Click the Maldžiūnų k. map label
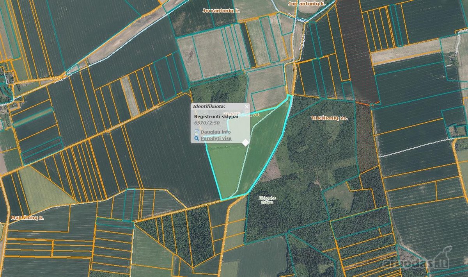 [x=27, y=218]
